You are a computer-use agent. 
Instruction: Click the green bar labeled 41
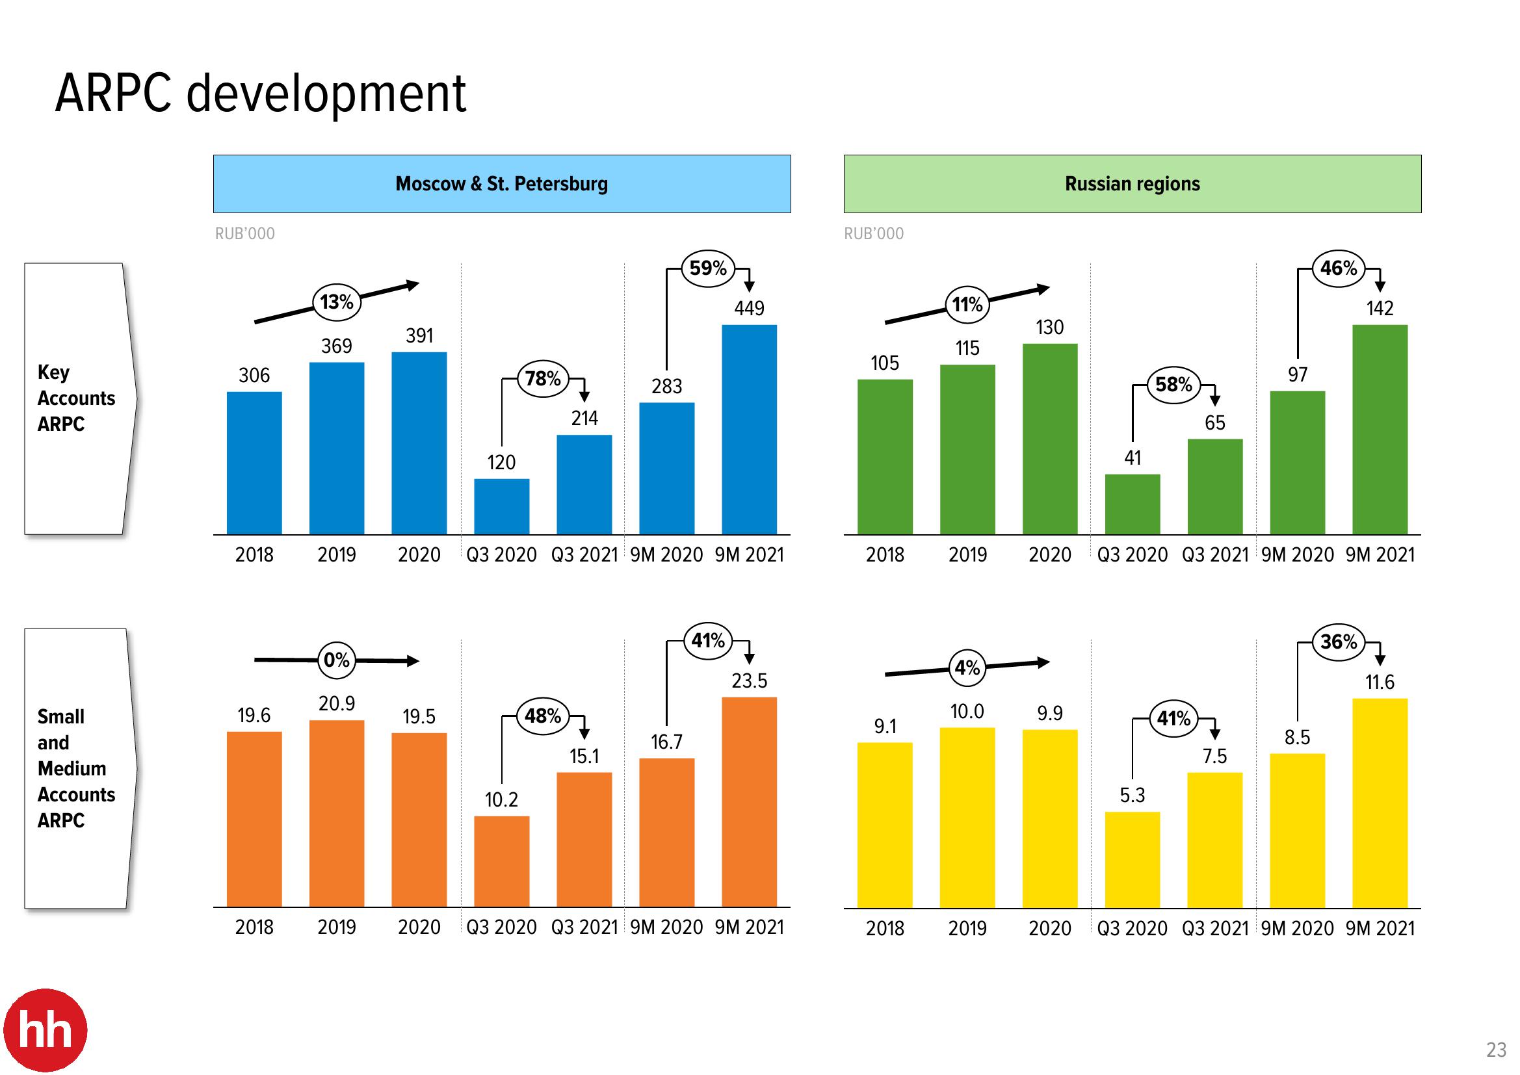(1133, 504)
